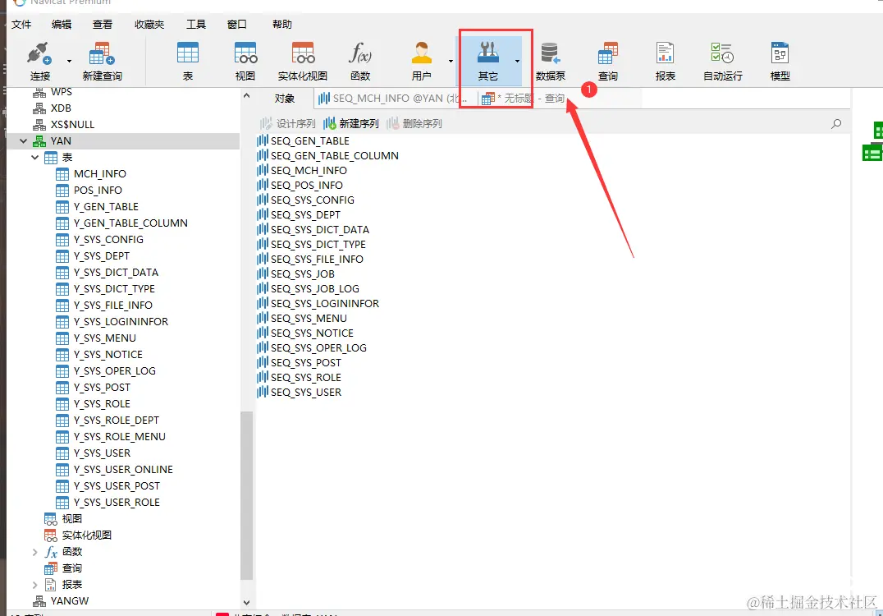
Task: Click the 实体化视图 node icon in tree
Action: (50, 535)
